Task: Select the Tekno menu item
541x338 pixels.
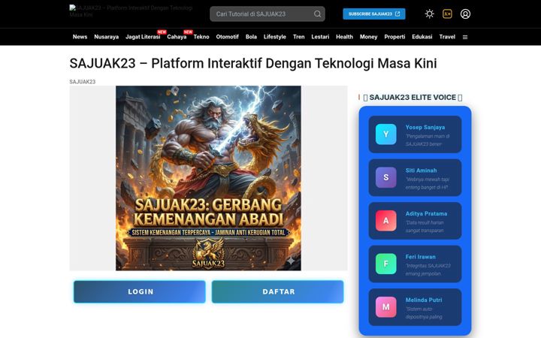Action: (201, 37)
